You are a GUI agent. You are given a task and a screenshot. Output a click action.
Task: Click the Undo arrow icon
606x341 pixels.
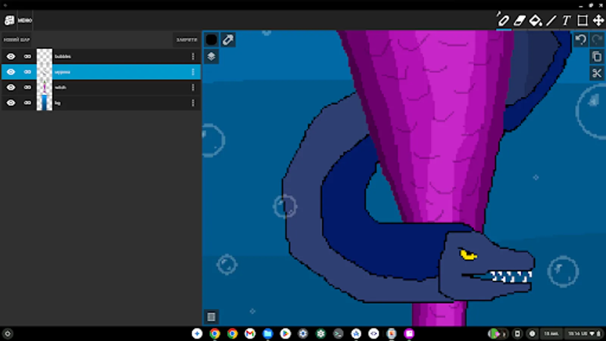click(x=581, y=39)
